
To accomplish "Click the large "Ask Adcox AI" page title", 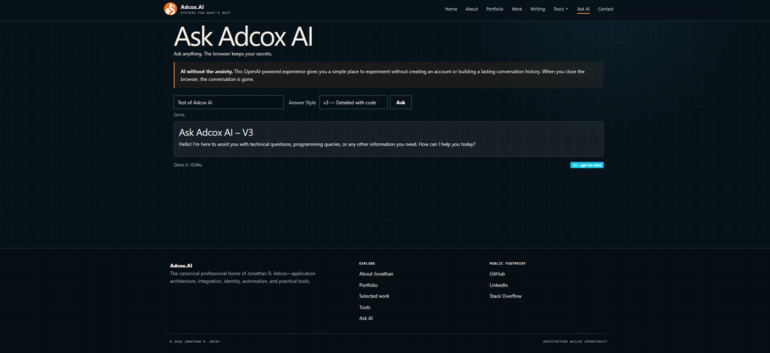I will (x=243, y=36).
